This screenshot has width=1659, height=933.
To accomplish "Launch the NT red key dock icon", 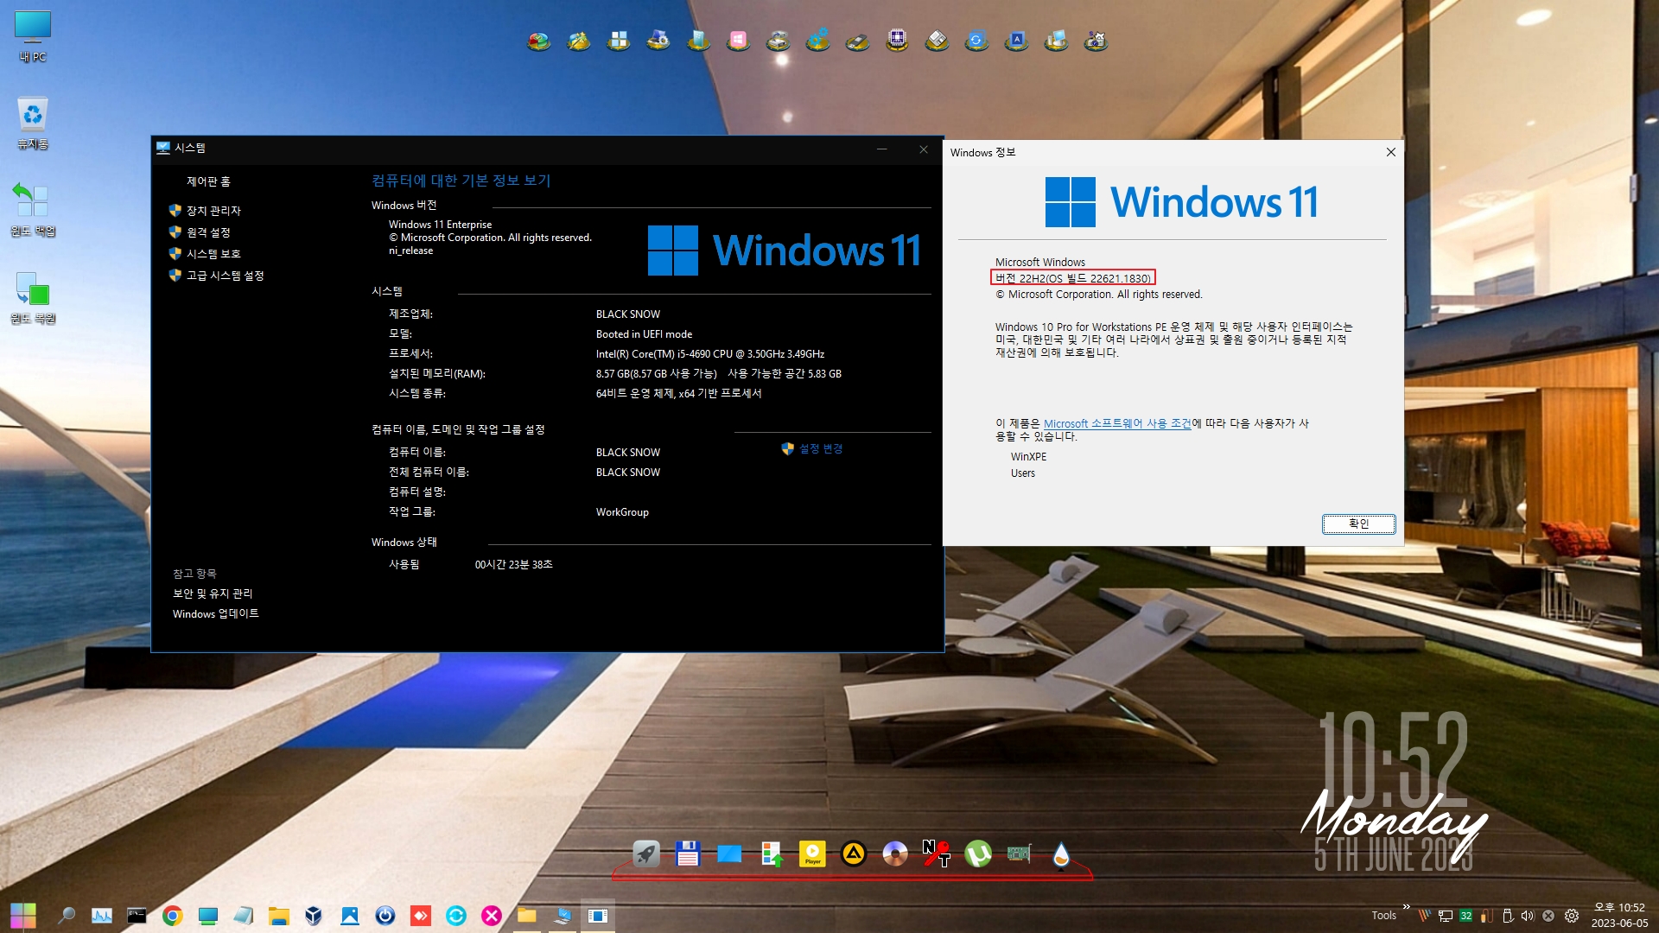I will tap(937, 854).
